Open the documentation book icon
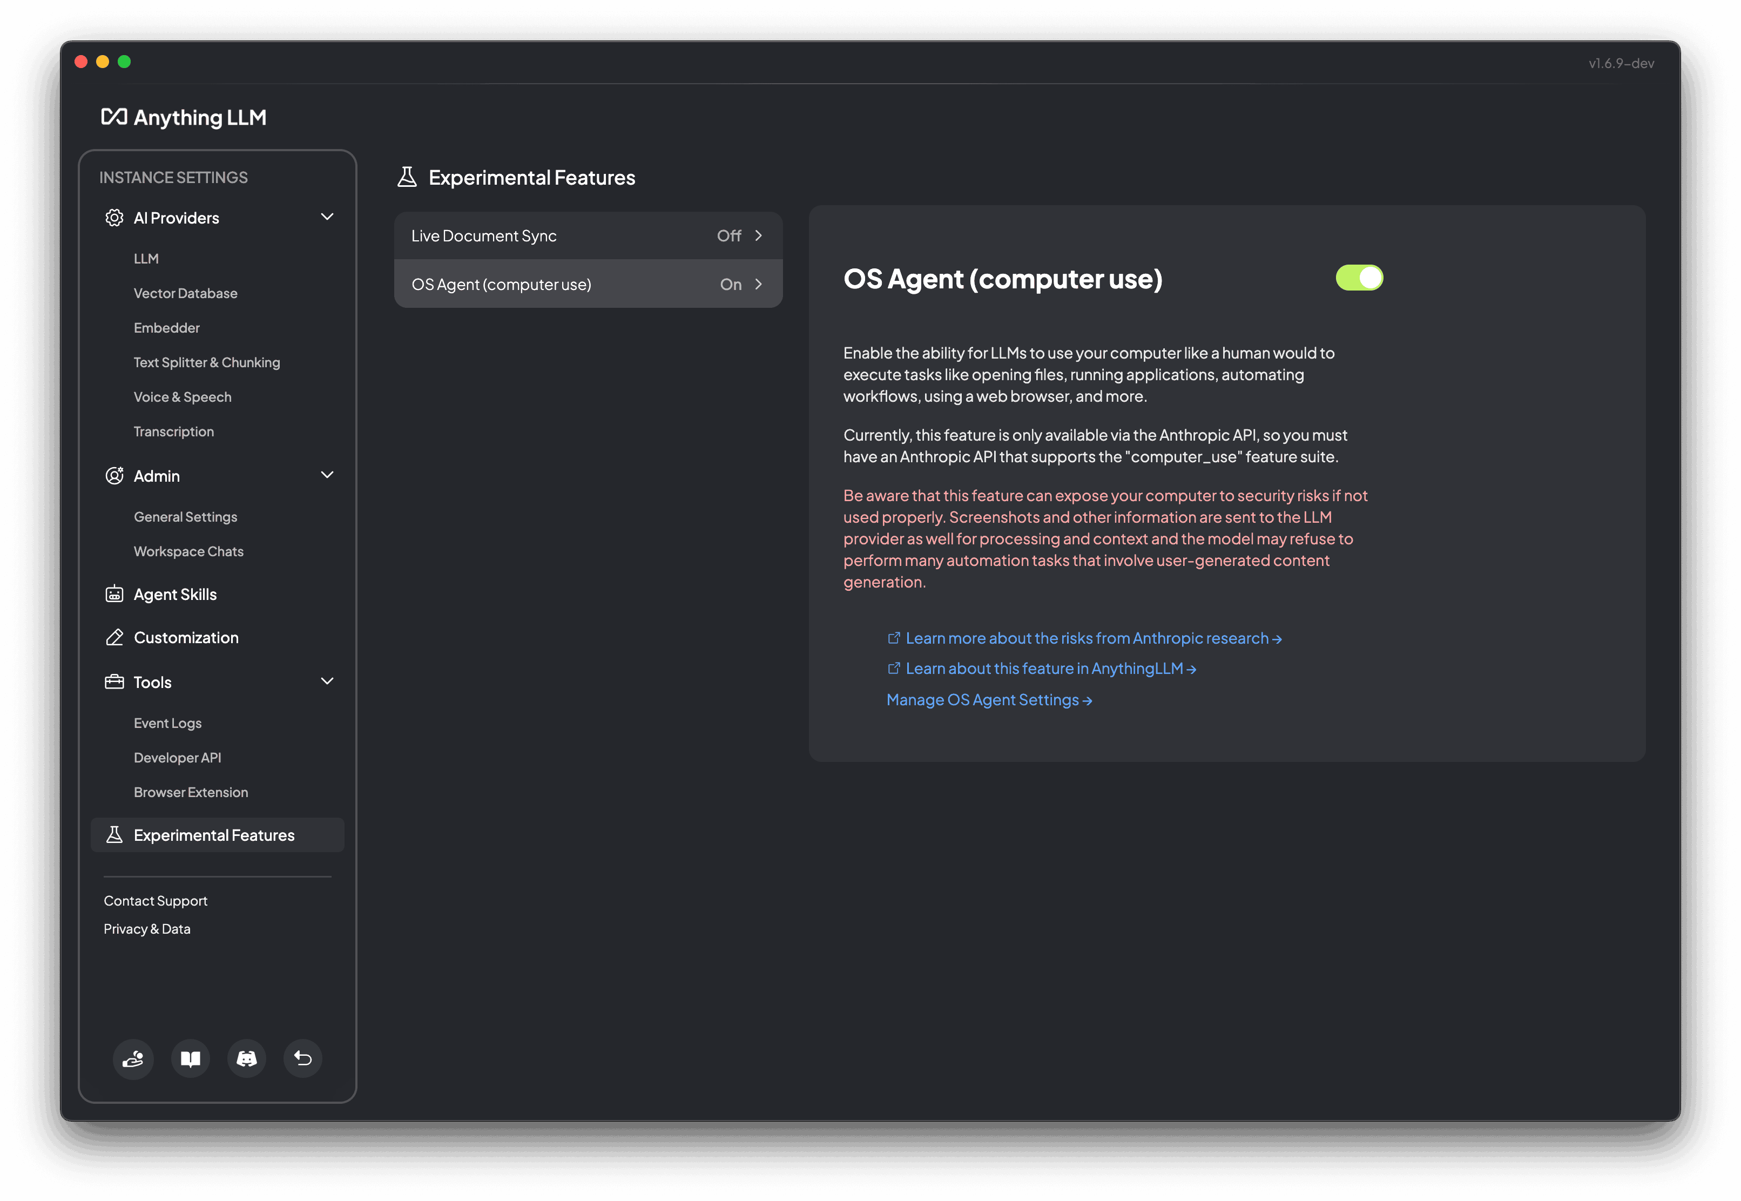1741x1201 pixels. pos(190,1059)
